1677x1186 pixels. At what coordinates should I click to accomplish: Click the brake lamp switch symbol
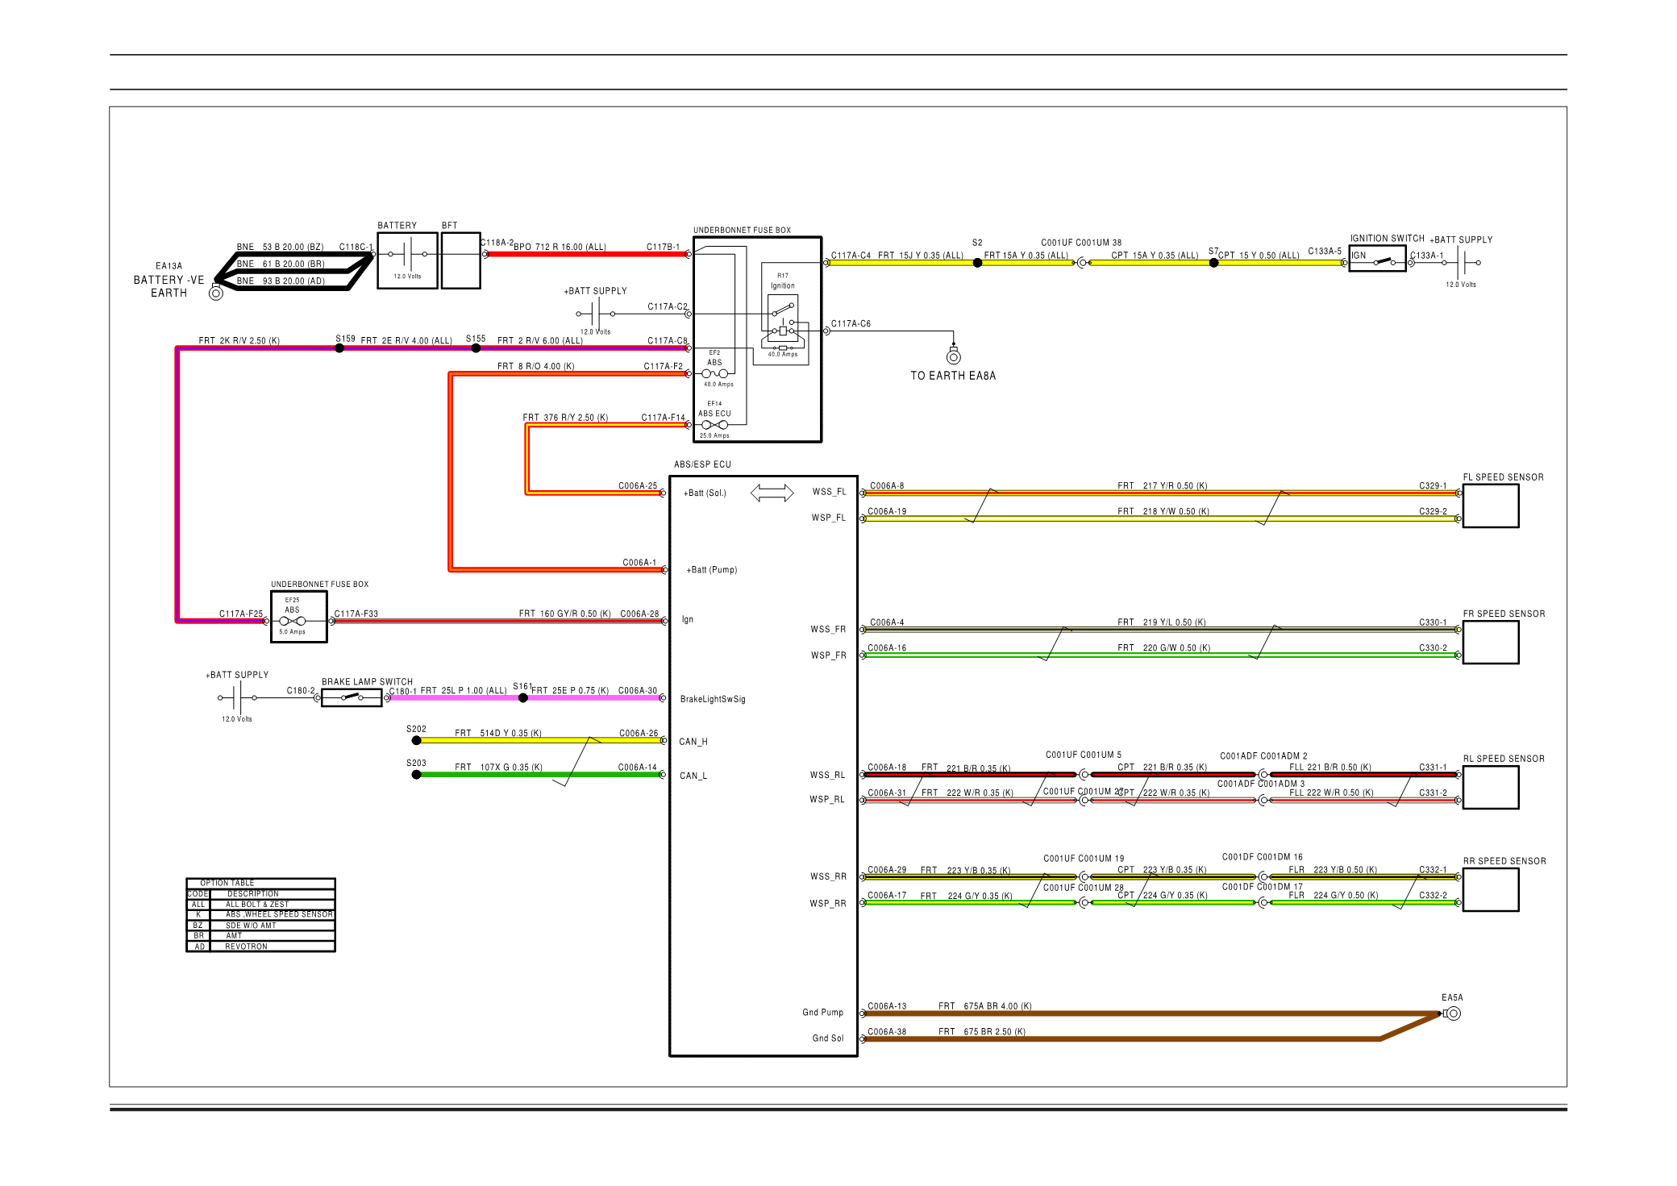(351, 697)
